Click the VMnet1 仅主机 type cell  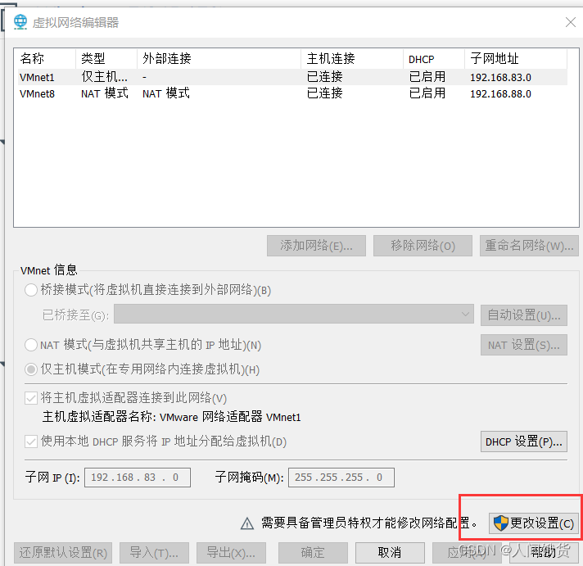(x=104, y=77)
